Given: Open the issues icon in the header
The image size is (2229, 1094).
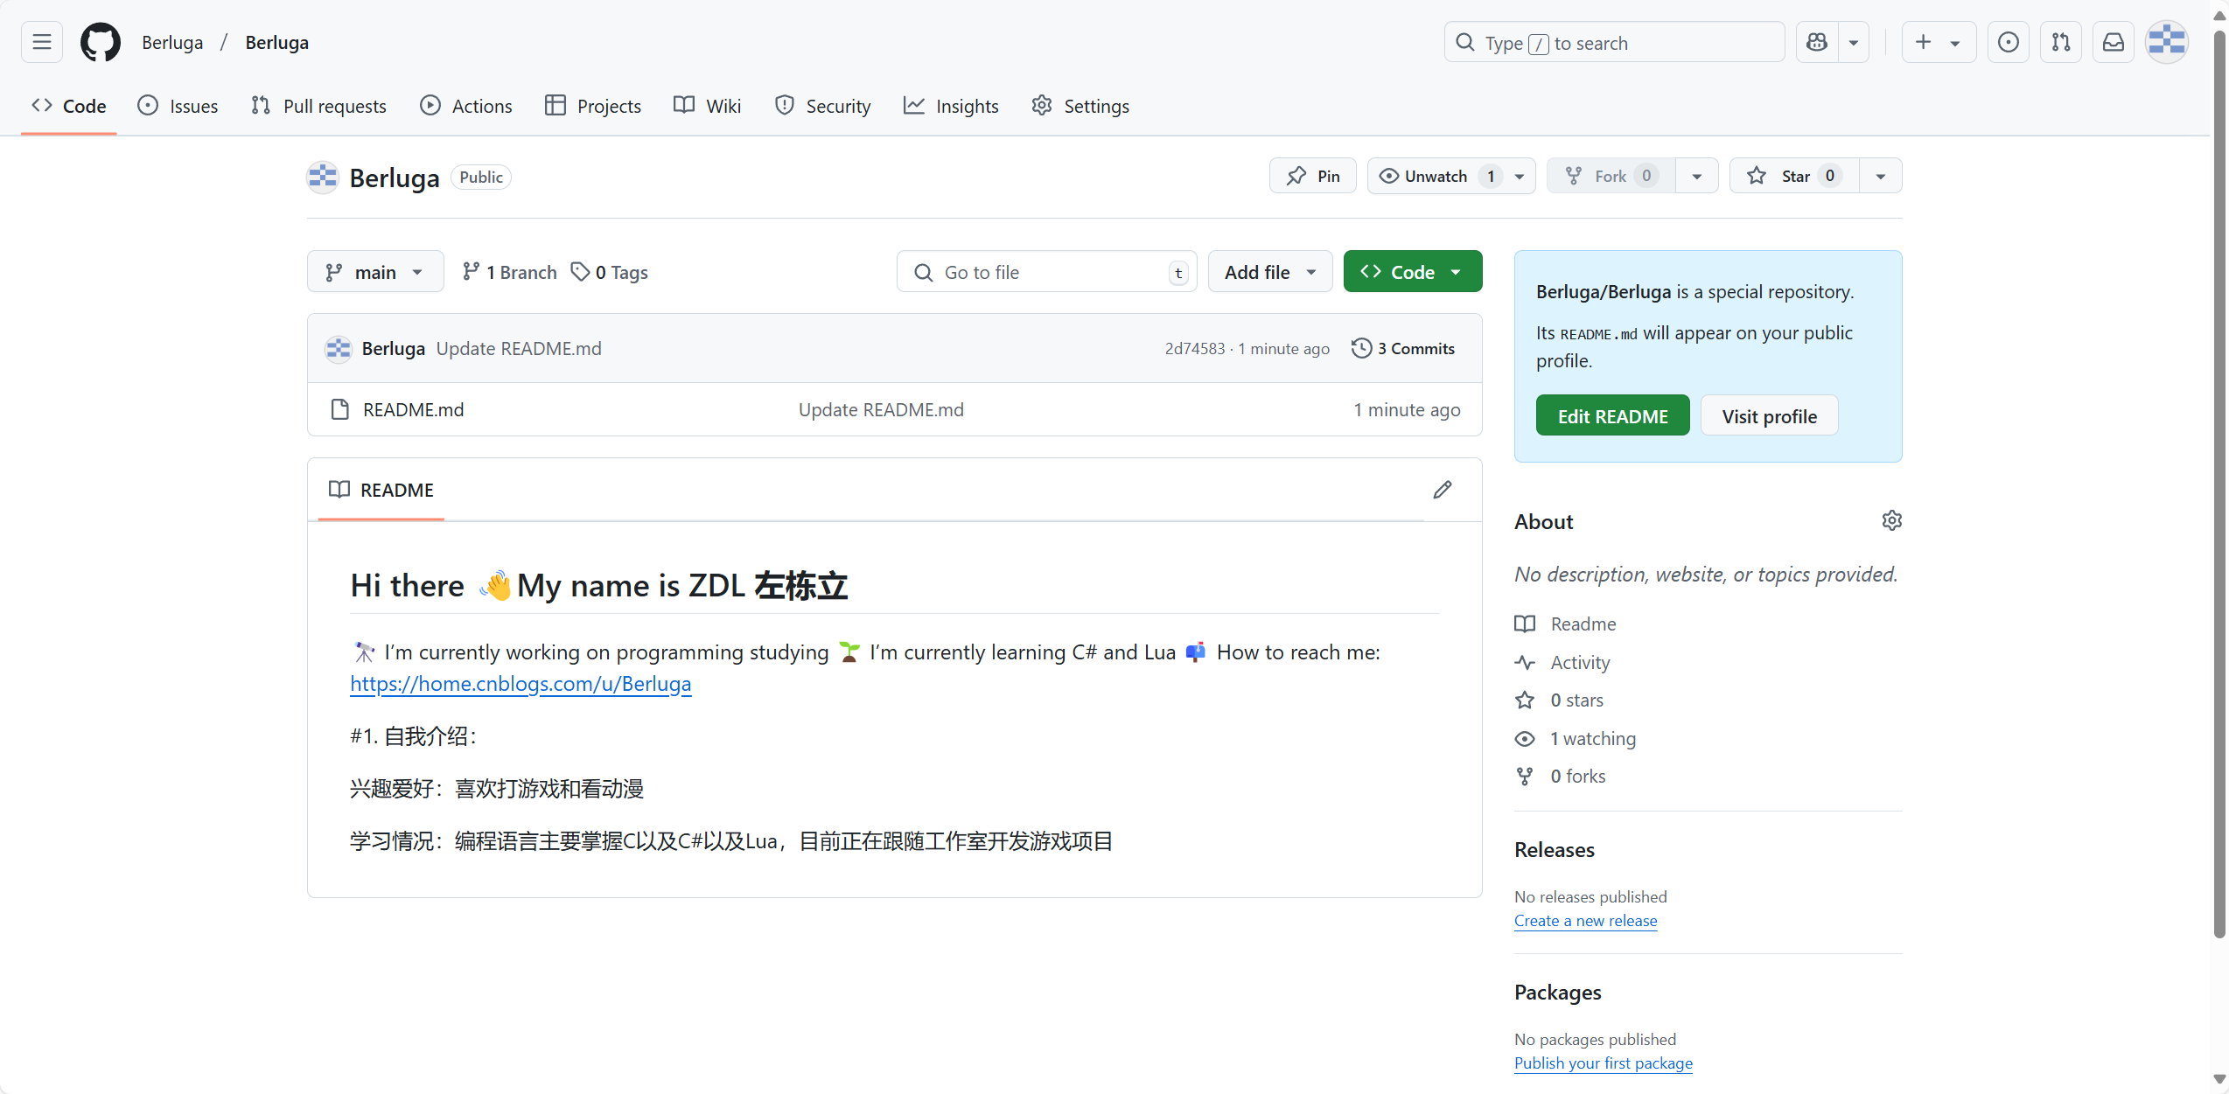Looking at the screenshot, I should click(x=2008, y=42).
